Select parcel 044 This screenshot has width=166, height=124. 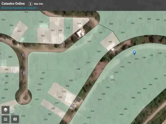[145, 89]
